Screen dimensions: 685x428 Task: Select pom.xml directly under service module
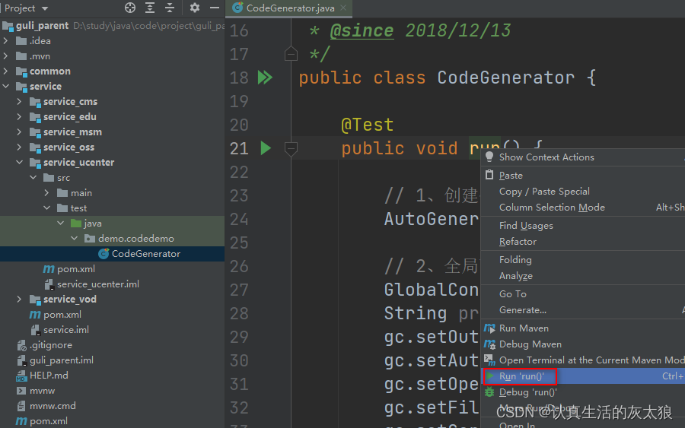(55, 314)
